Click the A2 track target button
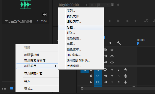155x94 pixels. click(97, 76)
